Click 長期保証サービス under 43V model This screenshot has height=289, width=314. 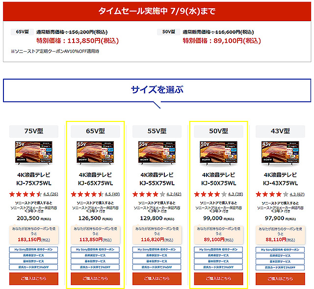coord(280,256)
